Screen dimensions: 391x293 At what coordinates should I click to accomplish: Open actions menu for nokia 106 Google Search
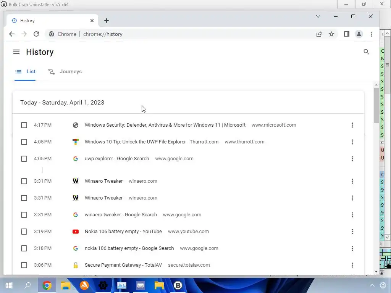click(x=352, y=248)
